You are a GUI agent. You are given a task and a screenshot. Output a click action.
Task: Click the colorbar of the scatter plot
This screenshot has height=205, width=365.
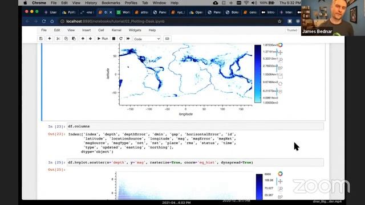coord(259,187)
